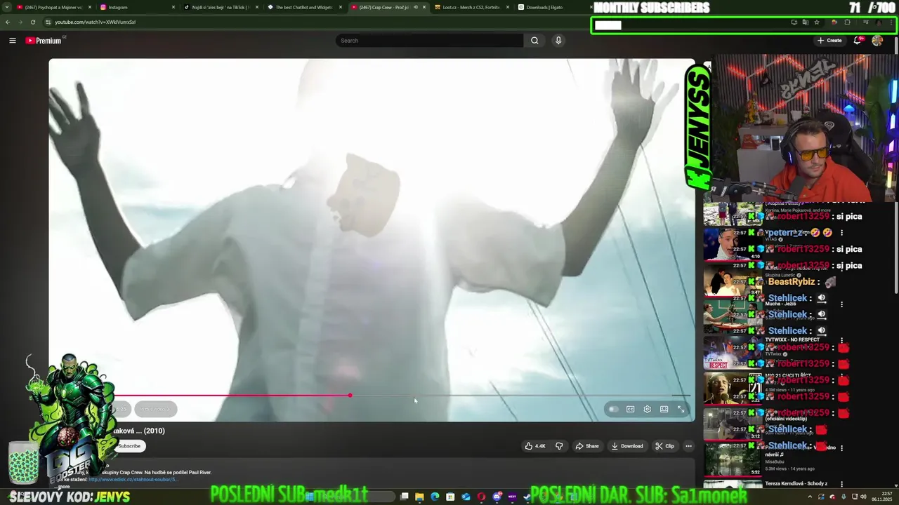Open the player settings gear
Viewport: 899px width, 505px height.
tap(647, 409)
